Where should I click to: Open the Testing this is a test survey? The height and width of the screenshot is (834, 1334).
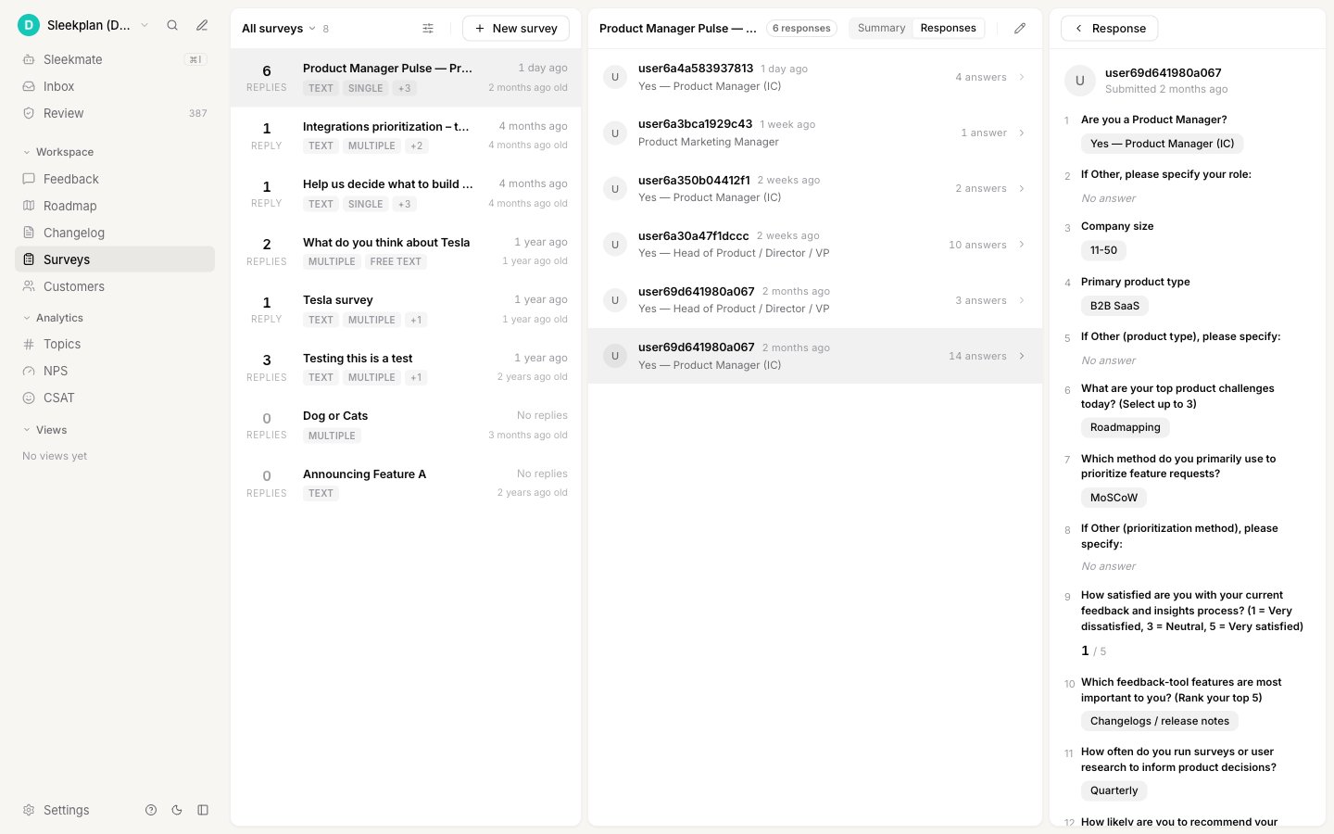(406, 367)
